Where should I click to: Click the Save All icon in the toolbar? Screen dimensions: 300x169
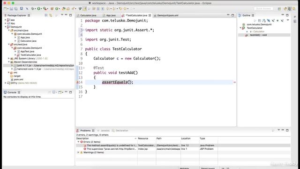click(x=16, y=8)
